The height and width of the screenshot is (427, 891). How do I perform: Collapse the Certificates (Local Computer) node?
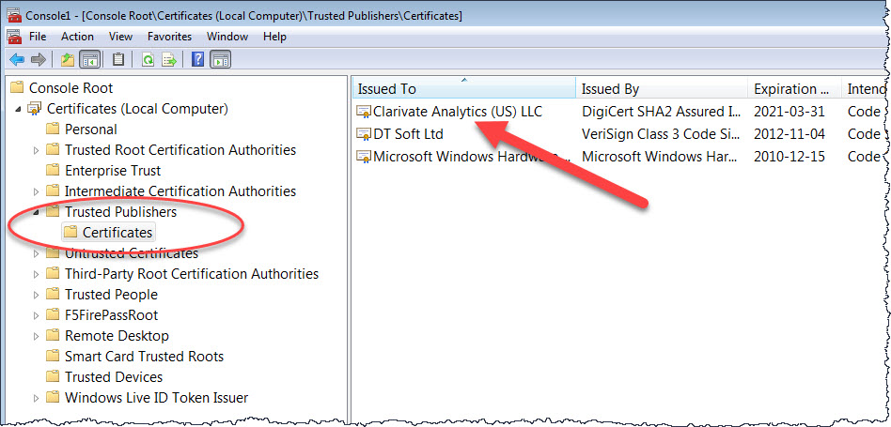[18, 109]
